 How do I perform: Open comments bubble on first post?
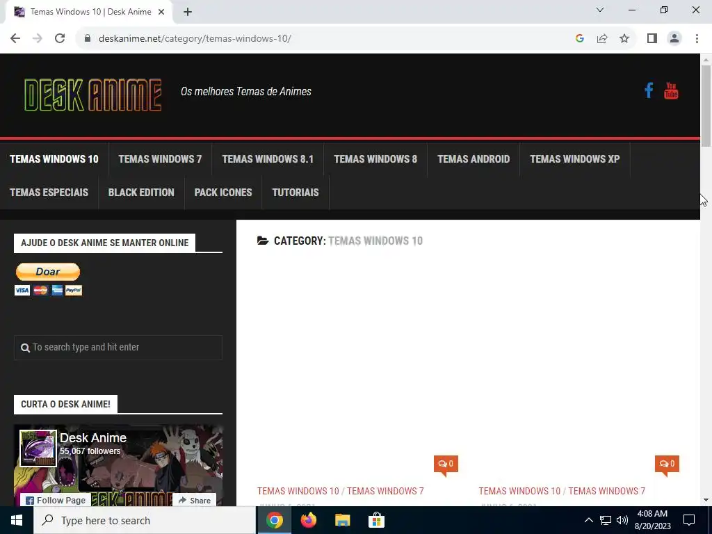[x=446, y=464]
